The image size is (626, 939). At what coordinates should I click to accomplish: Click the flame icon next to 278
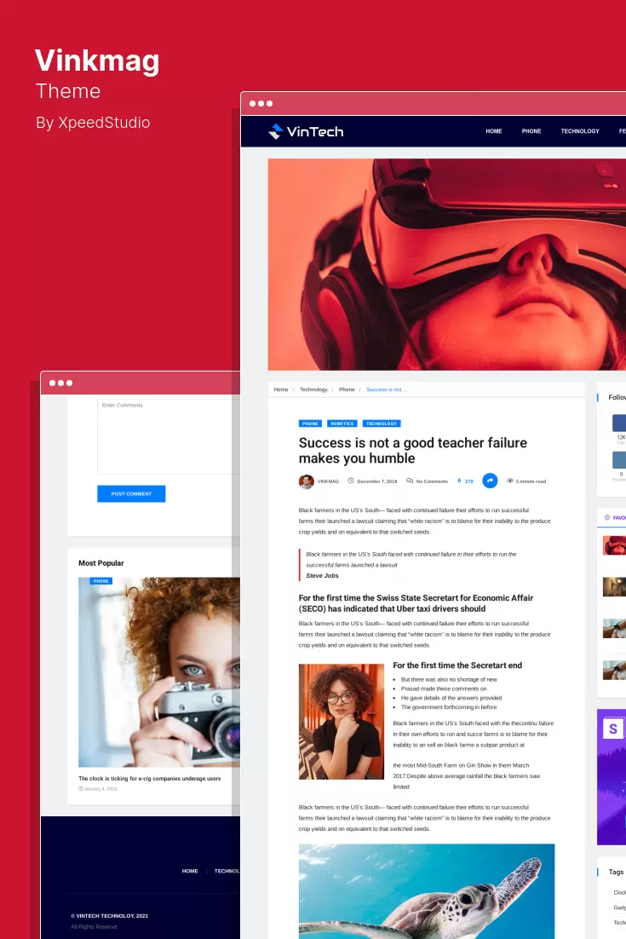pos(459,481)
